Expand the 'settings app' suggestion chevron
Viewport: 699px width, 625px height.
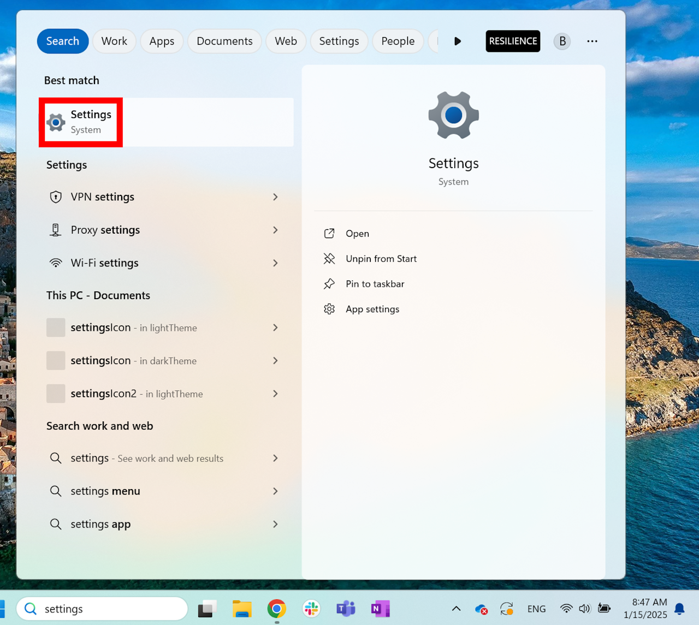(275, 524)
